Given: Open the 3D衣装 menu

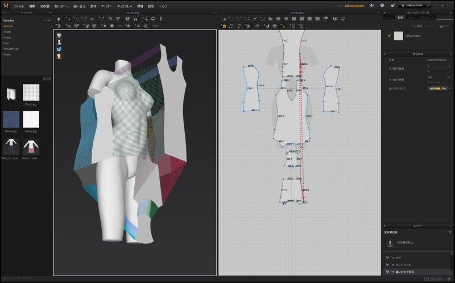Looking at the screenshot, I should tap(45, 6).
